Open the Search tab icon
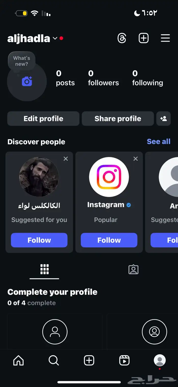This screenshot has width=178, height=387. coord(53,360)
